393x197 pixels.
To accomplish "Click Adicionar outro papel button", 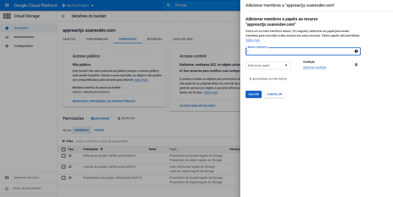I will coord(268,79).
